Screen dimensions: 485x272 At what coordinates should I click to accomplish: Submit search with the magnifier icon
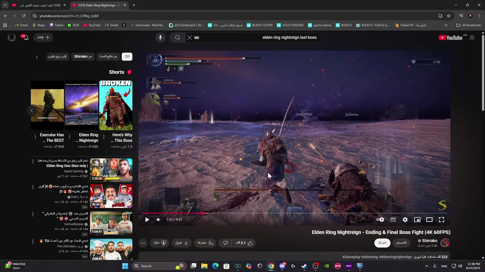177,37
